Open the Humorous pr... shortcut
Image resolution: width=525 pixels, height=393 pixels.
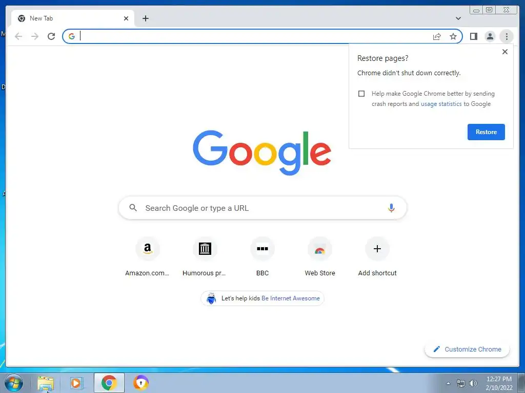click(x=205, y=257)
